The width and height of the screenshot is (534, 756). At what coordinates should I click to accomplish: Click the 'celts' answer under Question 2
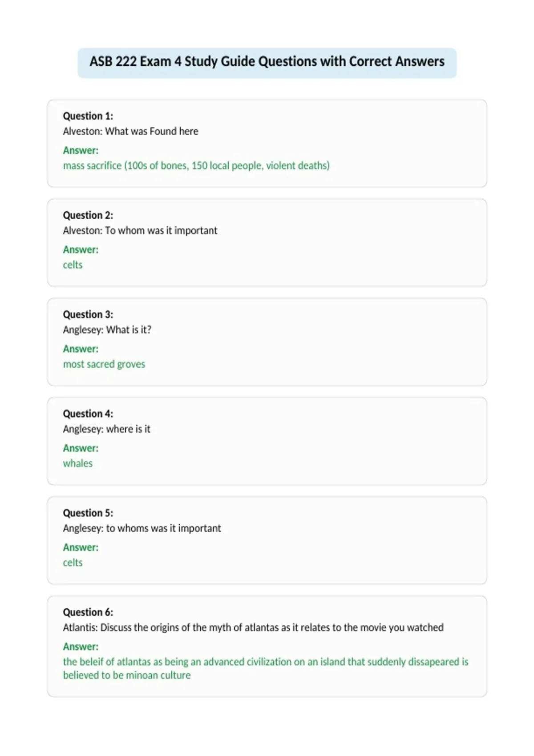73,265
